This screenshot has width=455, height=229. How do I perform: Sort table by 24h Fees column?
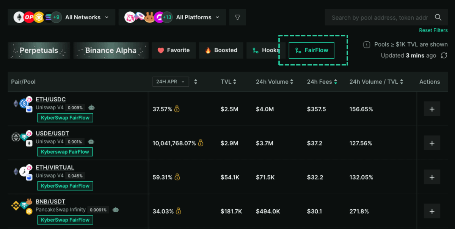click(322, 82)
